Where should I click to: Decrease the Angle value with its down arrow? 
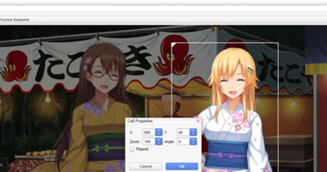(x=193, y=143)
